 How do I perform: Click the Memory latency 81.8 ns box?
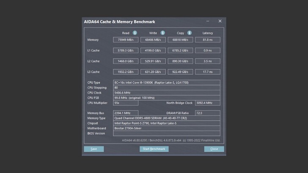pyautogui.click(x=207, y=40)
